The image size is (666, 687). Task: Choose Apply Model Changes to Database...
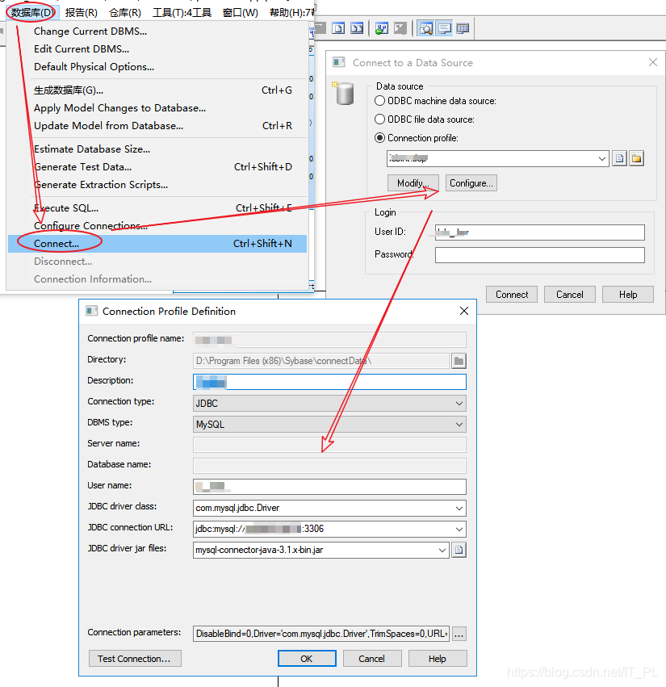[157, 108]
